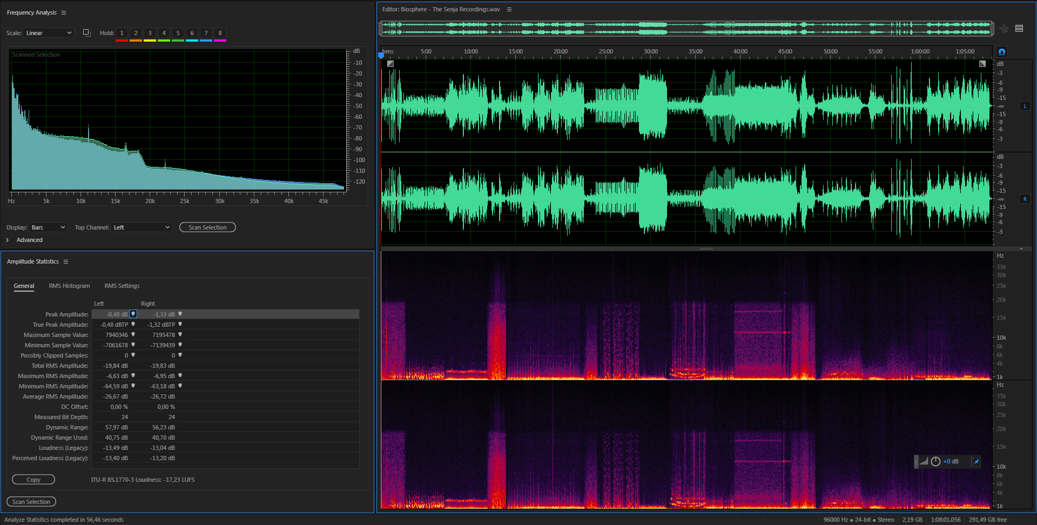Select the Amplitude Statistics panel tab
The width and height of the screenshot is (1037, 525).
[x=33, y=261]
